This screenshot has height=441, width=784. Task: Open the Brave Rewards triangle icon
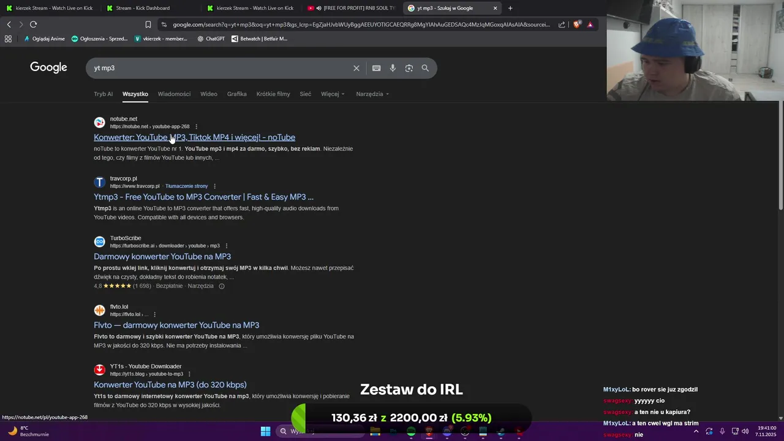(590, 24)
